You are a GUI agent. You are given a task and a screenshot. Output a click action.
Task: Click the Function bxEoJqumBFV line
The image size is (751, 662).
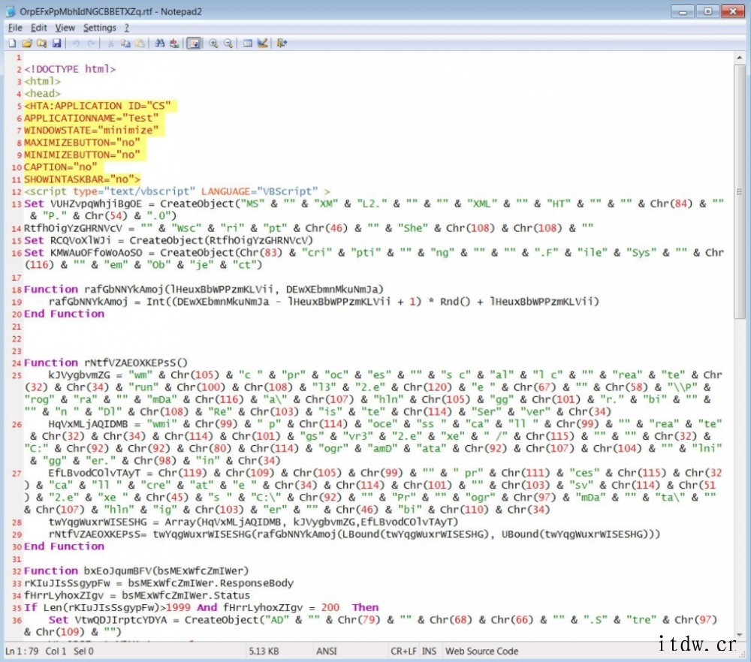point(137,570)
